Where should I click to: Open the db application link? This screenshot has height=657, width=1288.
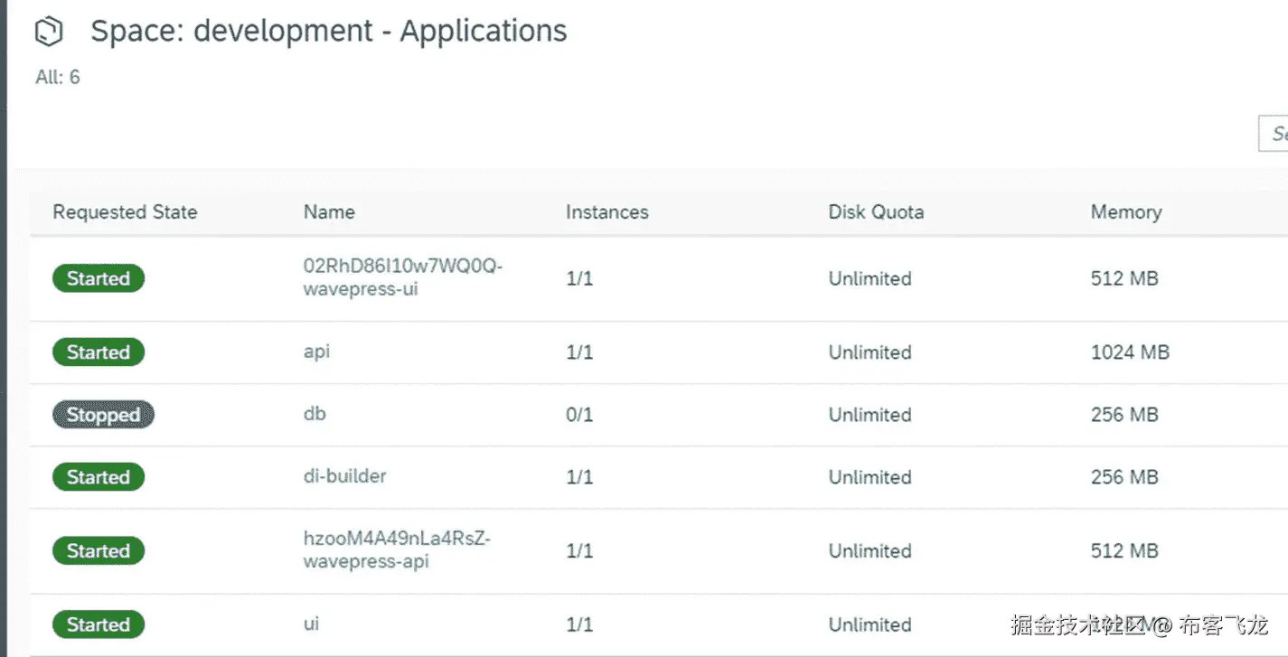click(315, 414)
